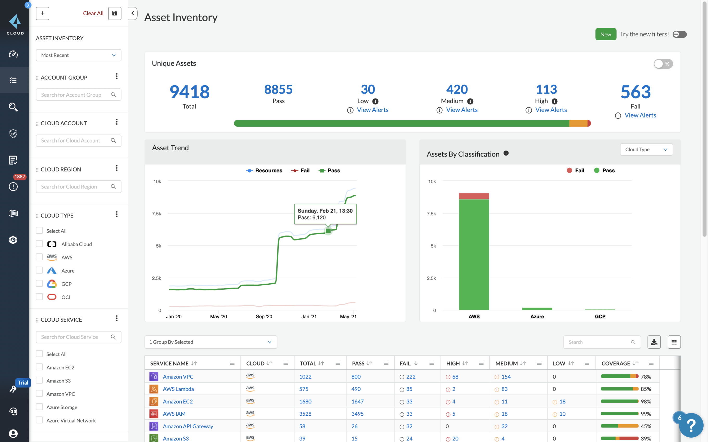Click the Clear All link
This screenshot has height=442, width=708.
[x=93, y=14]
